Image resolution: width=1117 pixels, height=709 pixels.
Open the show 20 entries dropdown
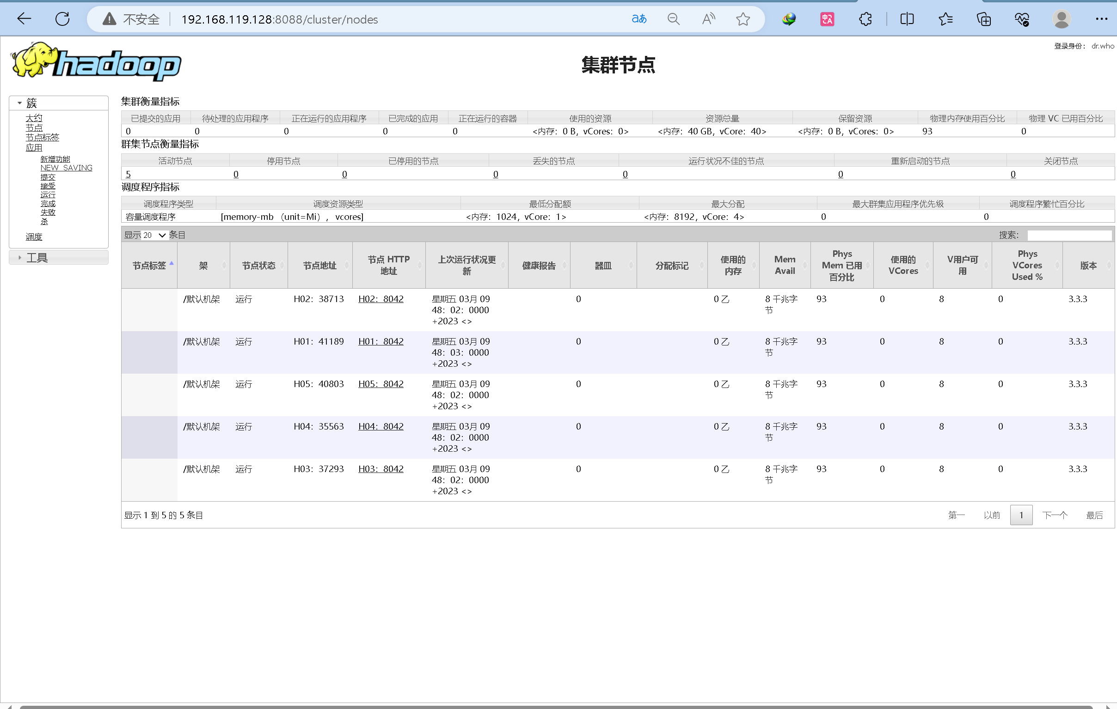tap(154, 236)
